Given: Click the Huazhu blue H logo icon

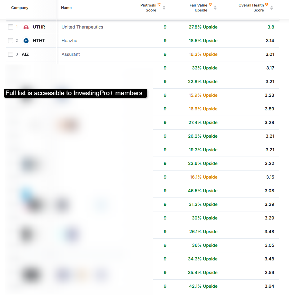Looking at the screenshot, I should pos(26,41).
